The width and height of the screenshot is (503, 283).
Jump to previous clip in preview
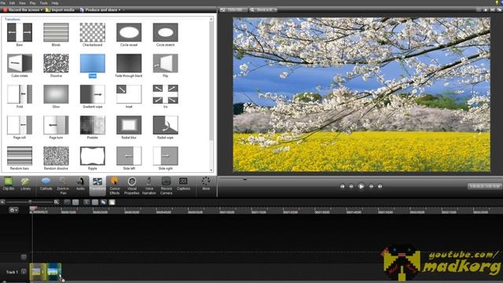[343, 186]
